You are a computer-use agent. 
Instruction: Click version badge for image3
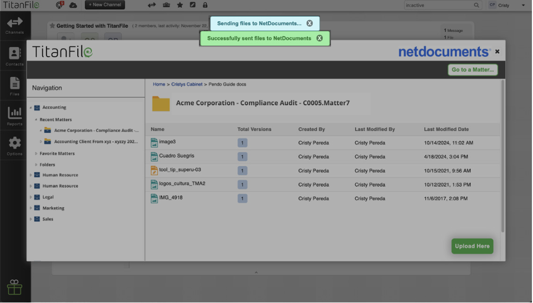tap(242, 143)
